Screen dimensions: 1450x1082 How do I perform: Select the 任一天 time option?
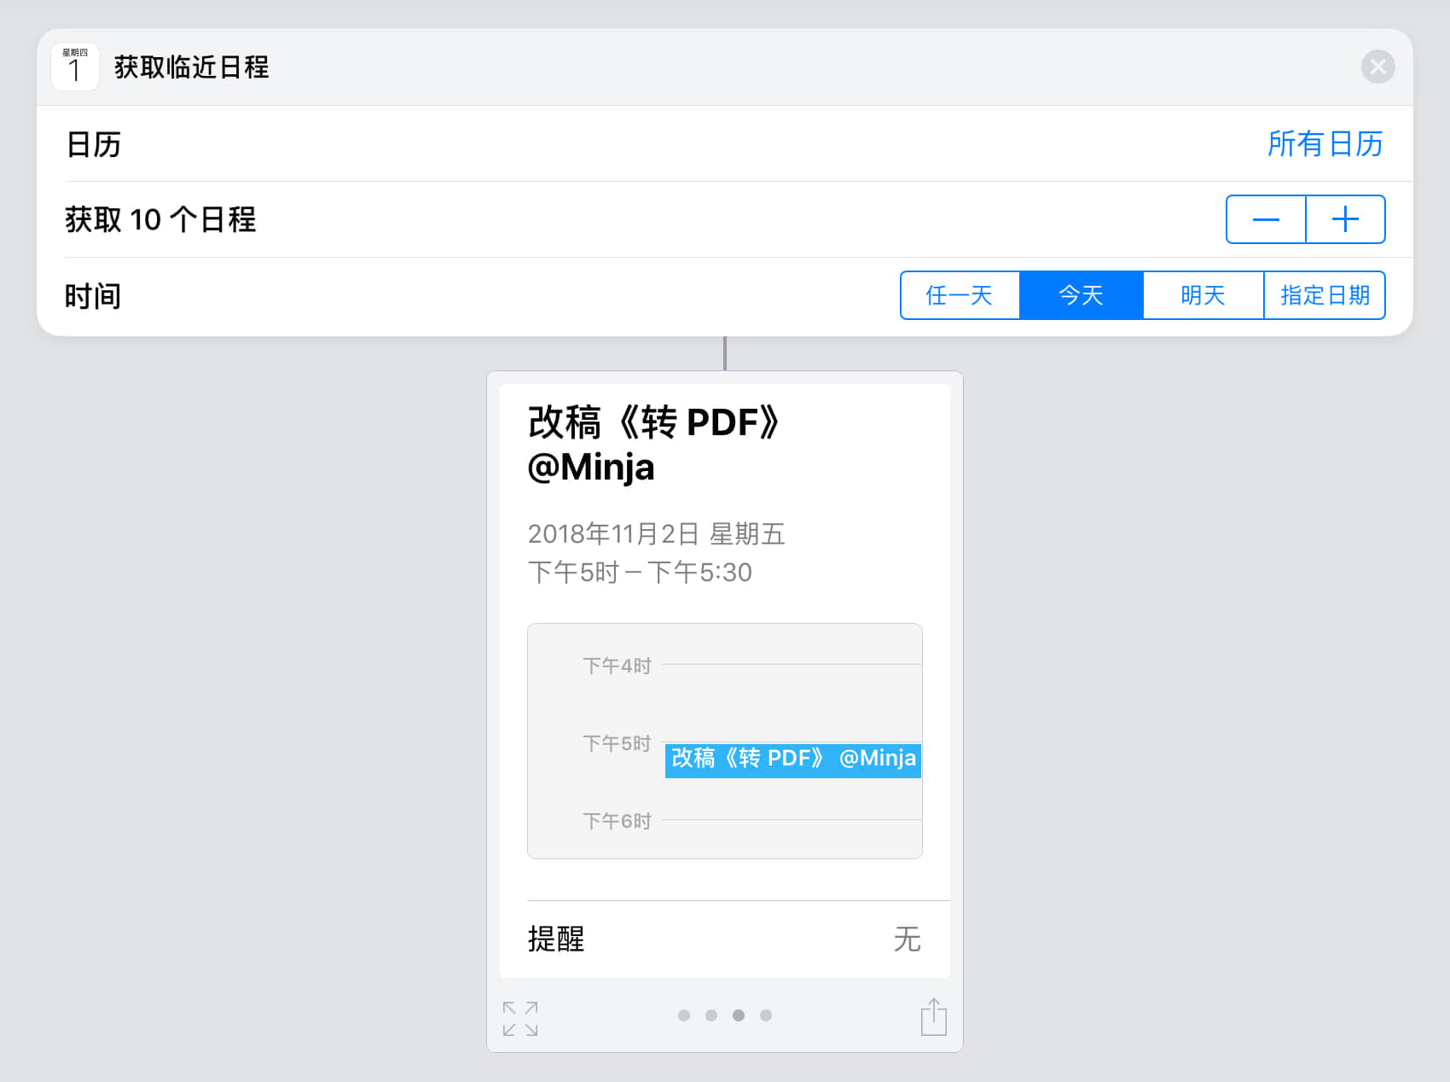click(x=960, y=295)
